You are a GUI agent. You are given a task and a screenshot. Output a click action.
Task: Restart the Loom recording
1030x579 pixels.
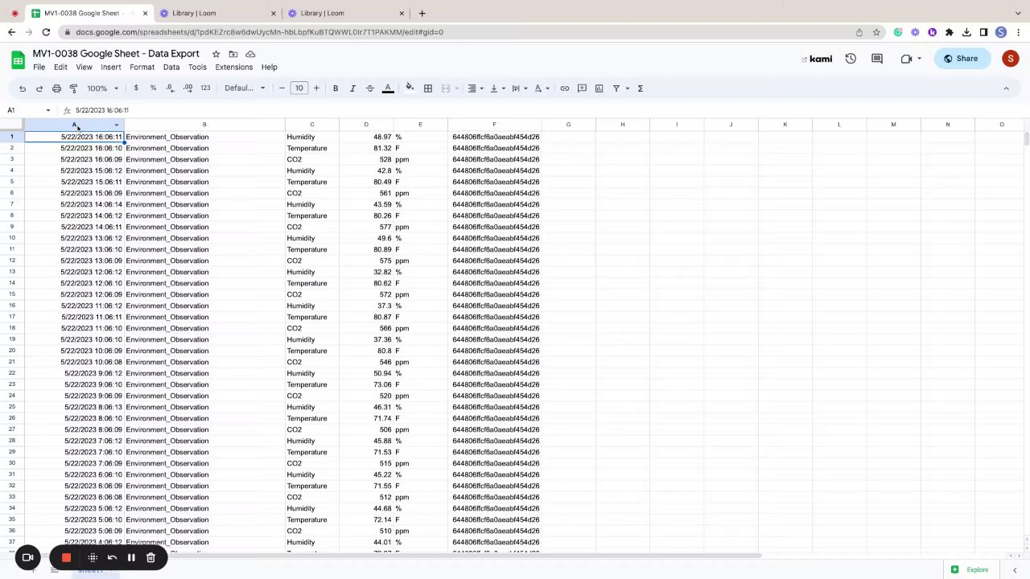pyautogui.click(x=112, y=557)
